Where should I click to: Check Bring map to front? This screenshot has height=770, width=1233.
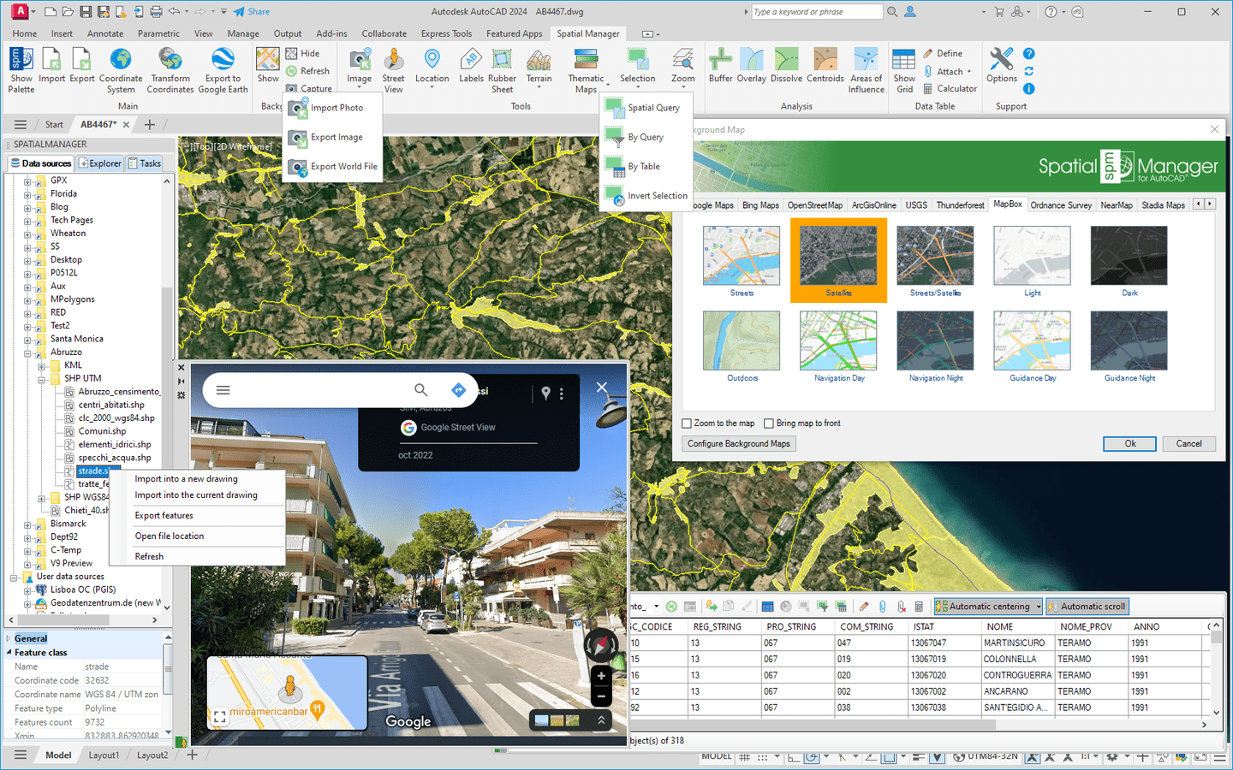(x=769, y=423)
